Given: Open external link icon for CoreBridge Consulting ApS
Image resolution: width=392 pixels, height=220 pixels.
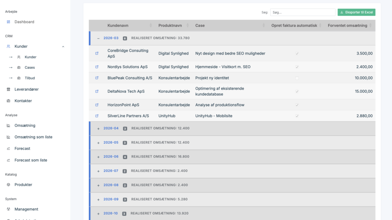Looking at the screenshot, I should tap(97, 53).
